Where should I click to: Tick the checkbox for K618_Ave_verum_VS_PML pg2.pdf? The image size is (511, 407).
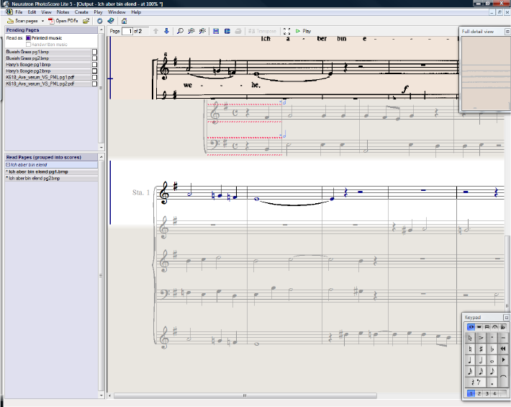click(x=94, y=84)
